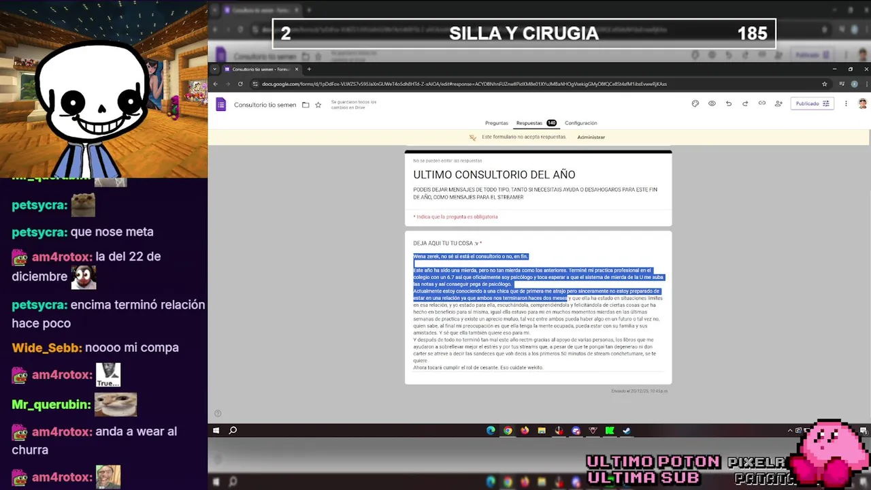Click the 'Ahora tocará cumplir' final line
Image resolution: width=871 pixels, height=490 pixels.
478,367
